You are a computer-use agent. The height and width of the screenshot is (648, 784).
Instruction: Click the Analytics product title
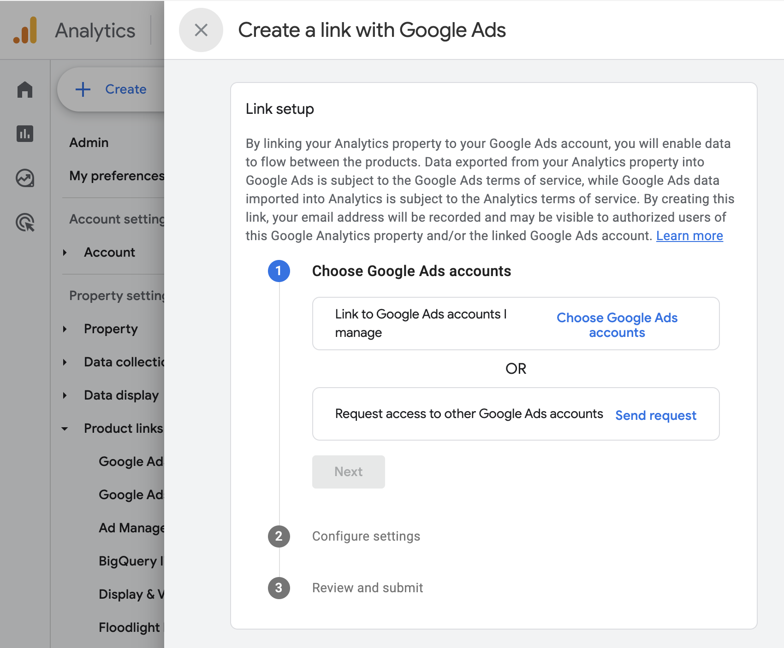coord(95,30)
